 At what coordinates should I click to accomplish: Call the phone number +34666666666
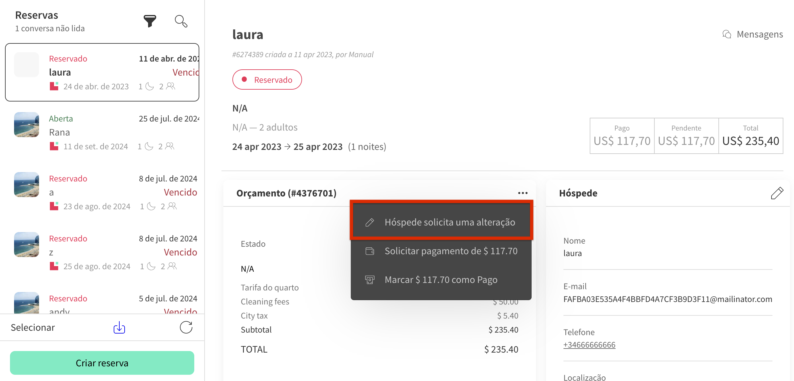click(589, 344)
